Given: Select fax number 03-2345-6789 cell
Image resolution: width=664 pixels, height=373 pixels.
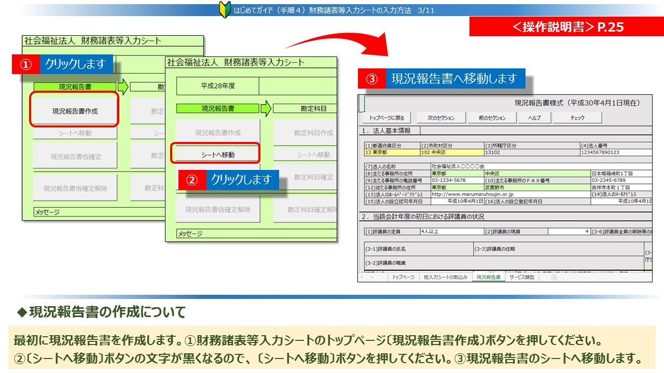Looking at the screenshot, I should pyautogui.click(x=621, y=180).
